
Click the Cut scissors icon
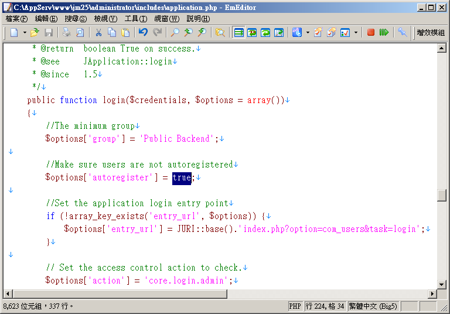[x=98, y=33]
